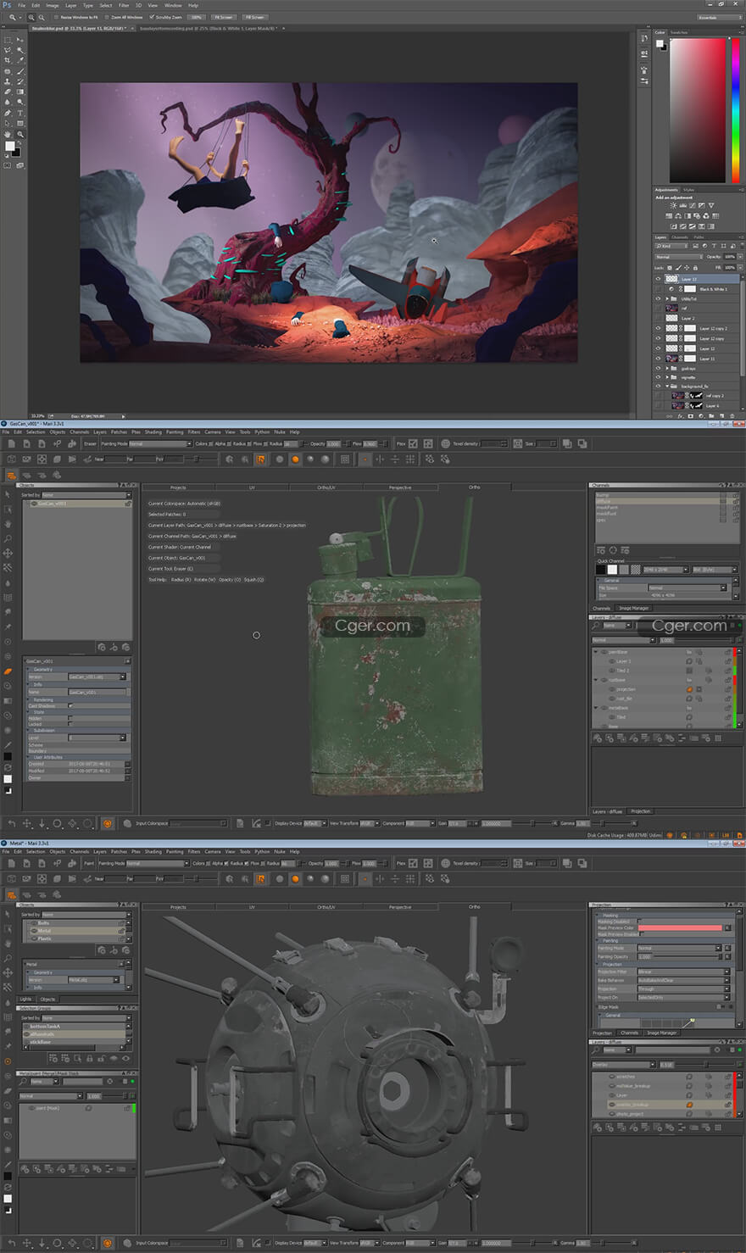Select the Crop tool in Photoshop

pos(8,60)
